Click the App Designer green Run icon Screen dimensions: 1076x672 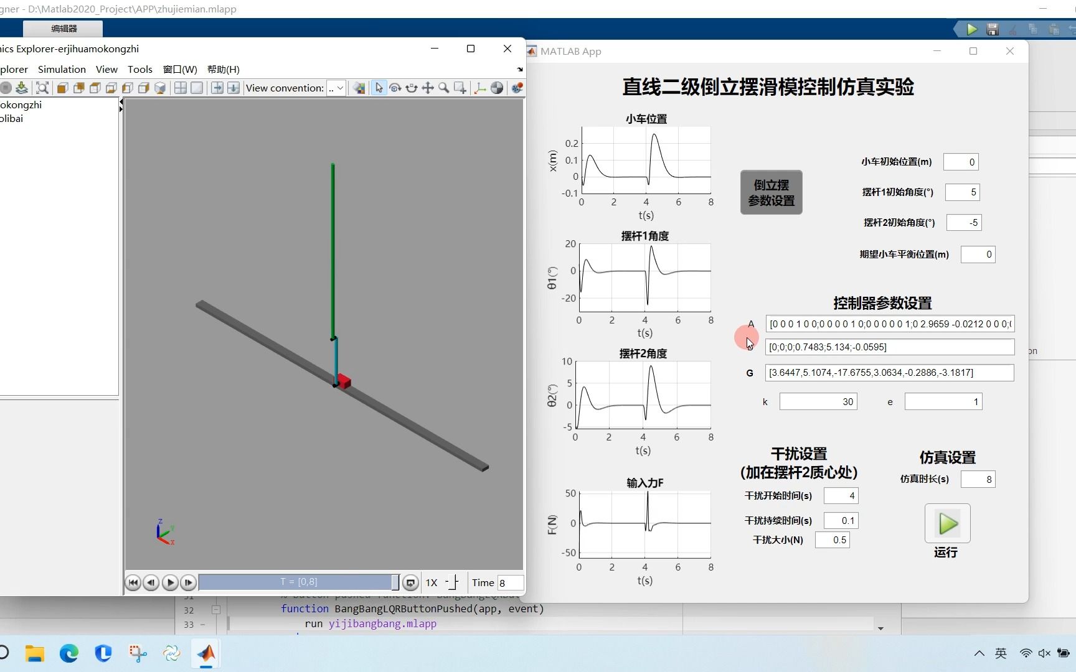(x=971, y=29)
